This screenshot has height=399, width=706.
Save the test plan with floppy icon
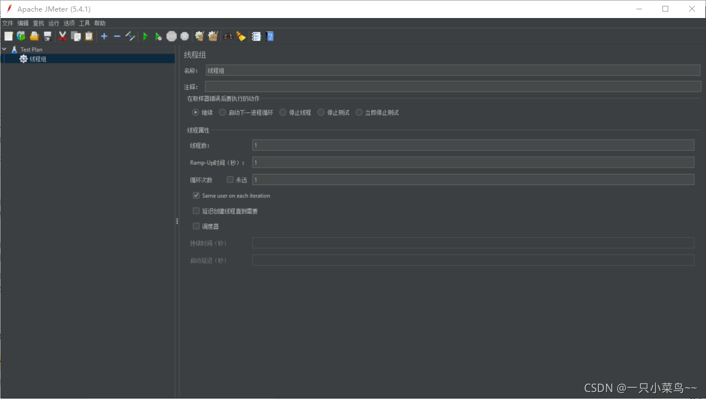click(48, 36)
